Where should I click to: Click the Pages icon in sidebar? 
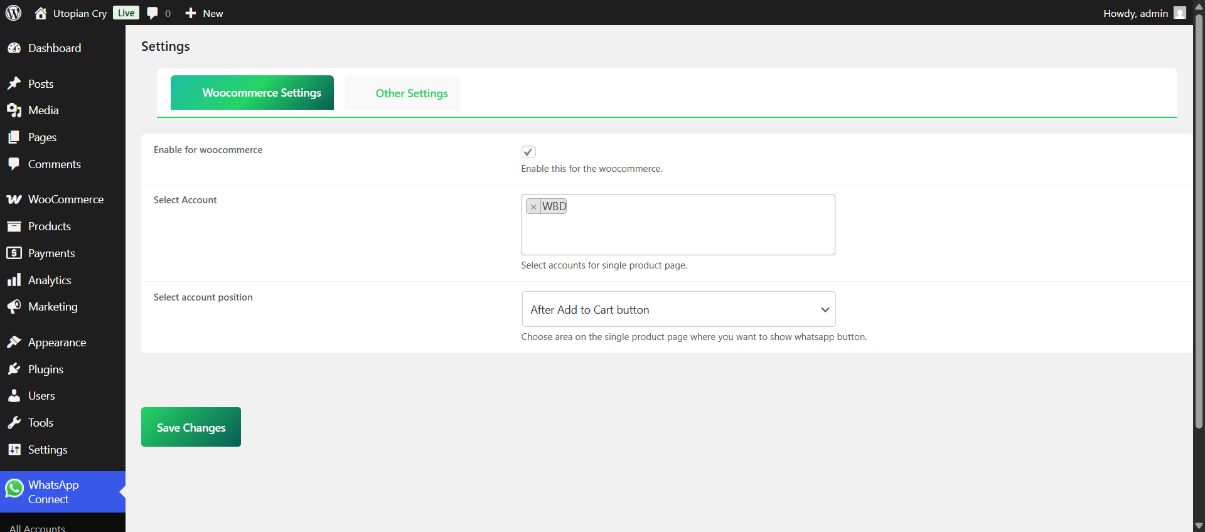click(x=14, y=137)
